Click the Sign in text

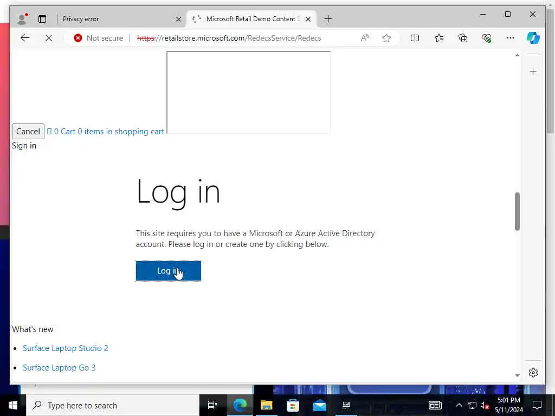pos(24,146)
